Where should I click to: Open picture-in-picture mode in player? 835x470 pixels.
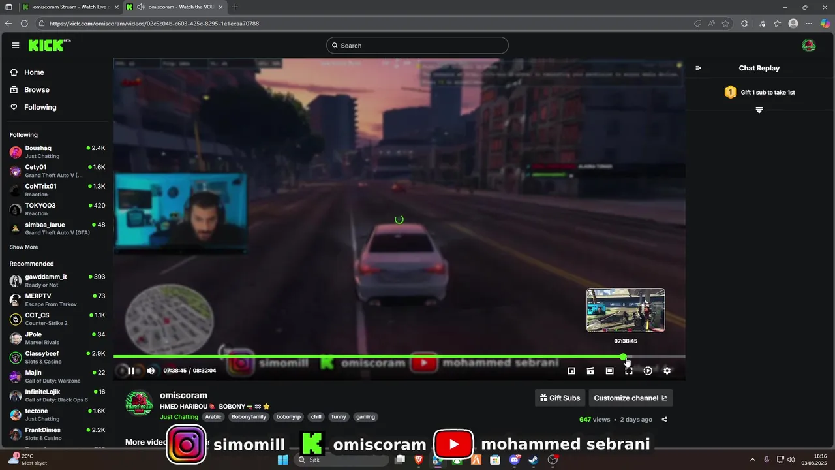click(571, 371)
